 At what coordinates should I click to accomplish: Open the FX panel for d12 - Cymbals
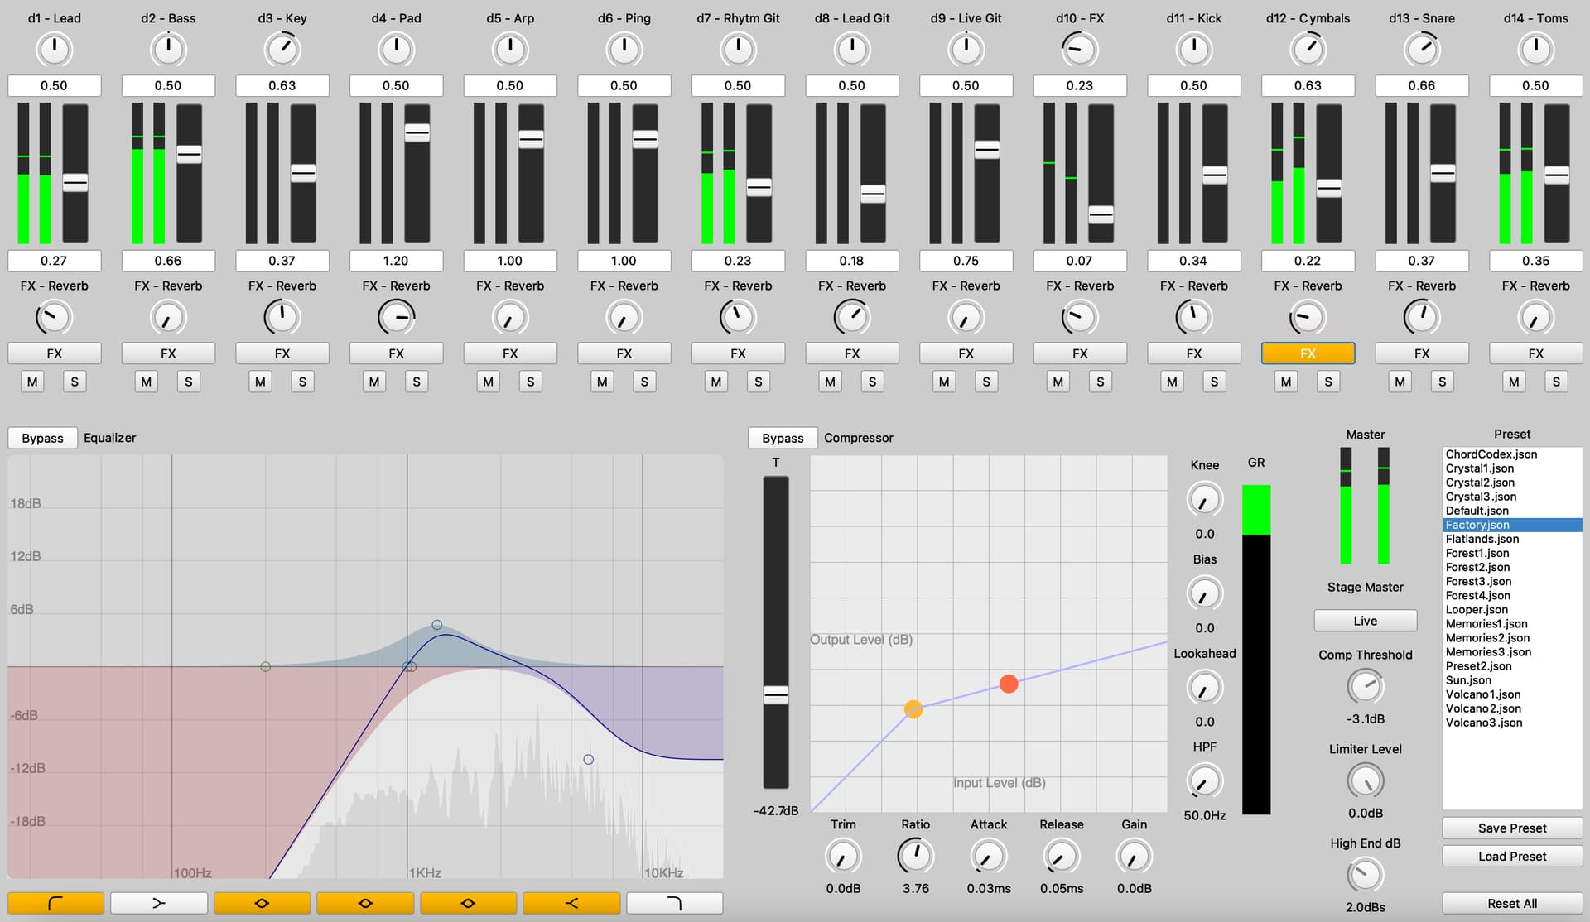tap(1308, 353)
